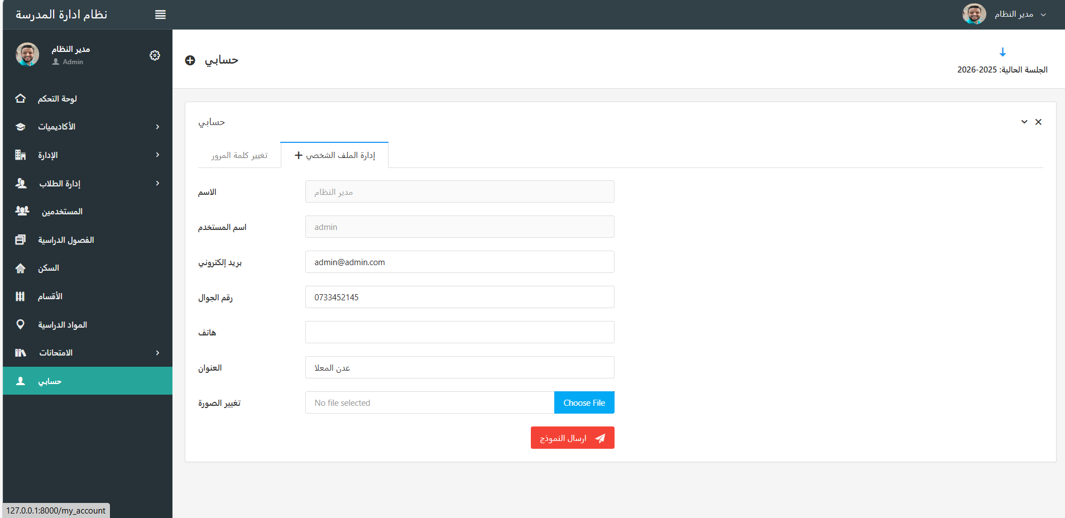Open the sidebar settings gear icon
The width and height of the screenshot is (1065, 518).
pyautogui.click(x=155, y=55)
